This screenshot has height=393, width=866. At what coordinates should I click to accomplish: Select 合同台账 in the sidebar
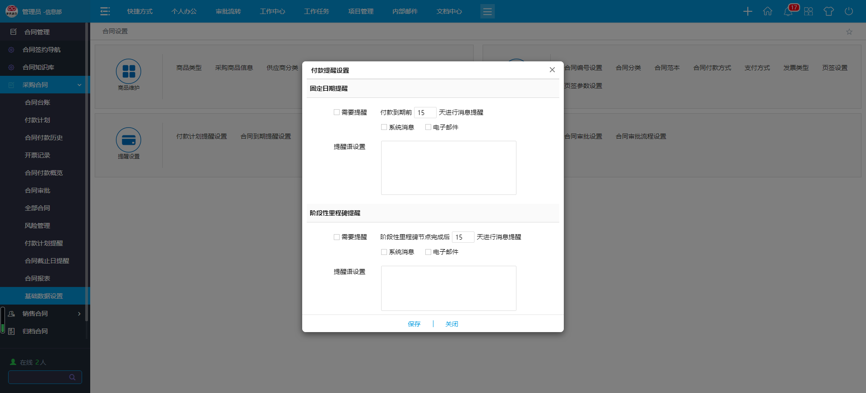click(37, 102)
